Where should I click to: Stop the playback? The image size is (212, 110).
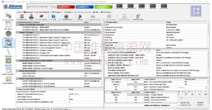[189, 91]
